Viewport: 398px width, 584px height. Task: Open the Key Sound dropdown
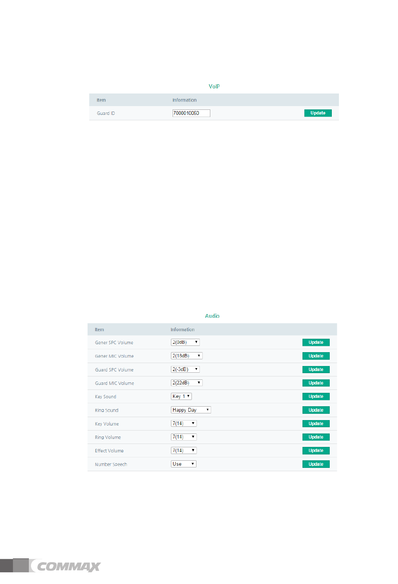coord(181,396)
